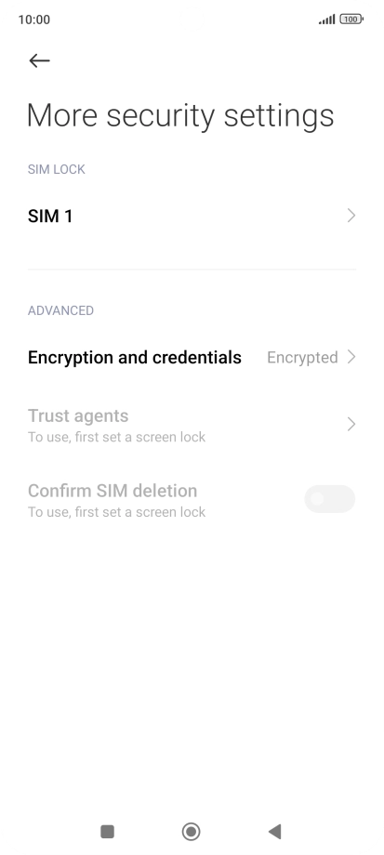Tap the battery indicator icon
Screen dimensions: 384x855
351,20
